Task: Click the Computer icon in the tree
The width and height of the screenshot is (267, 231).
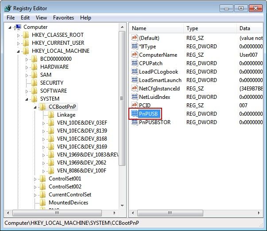Action: 18,27
